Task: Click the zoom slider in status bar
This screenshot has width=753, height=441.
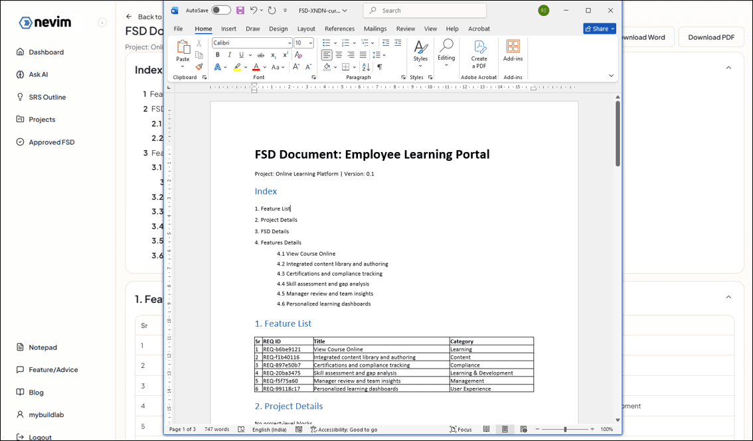Action: point(565,430)
